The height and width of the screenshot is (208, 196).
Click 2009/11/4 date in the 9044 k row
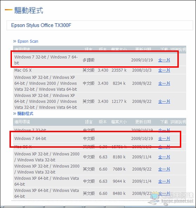142,181
